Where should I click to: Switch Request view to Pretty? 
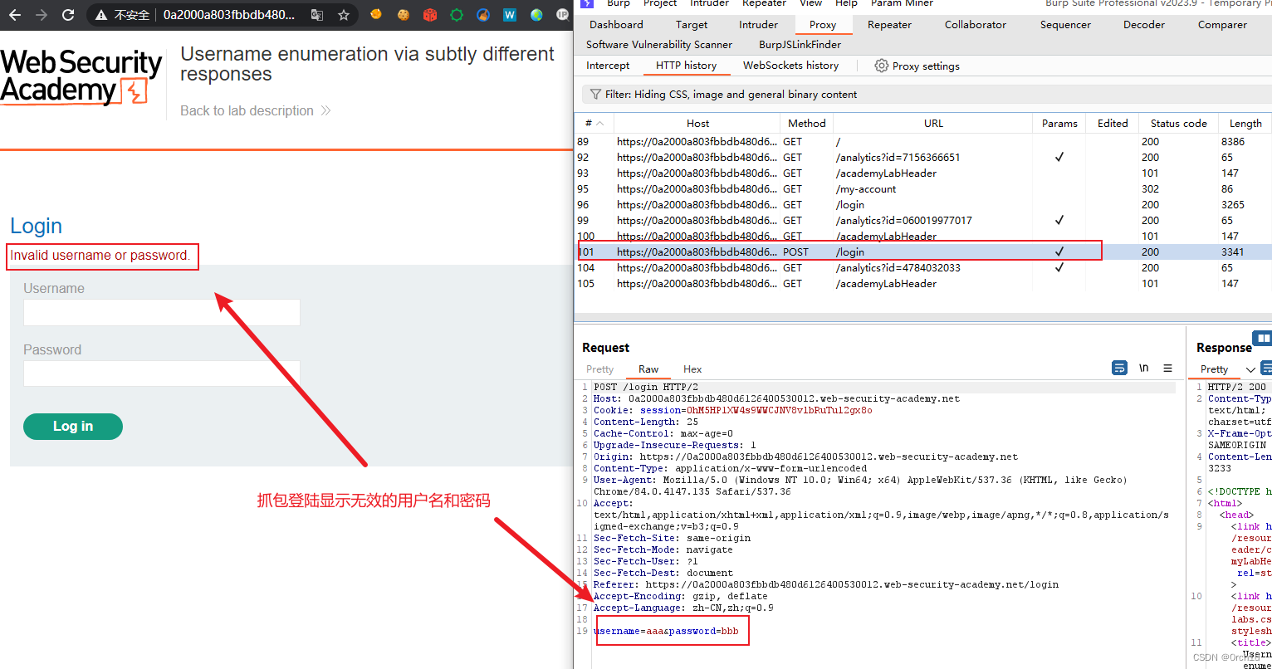(x=599, y=369)
